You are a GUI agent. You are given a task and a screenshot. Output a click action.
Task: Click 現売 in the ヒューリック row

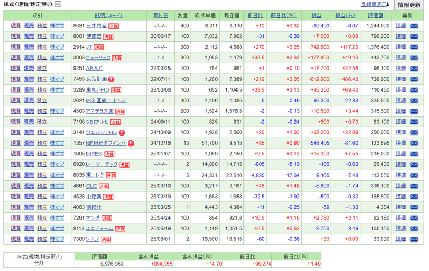(29, 58)
